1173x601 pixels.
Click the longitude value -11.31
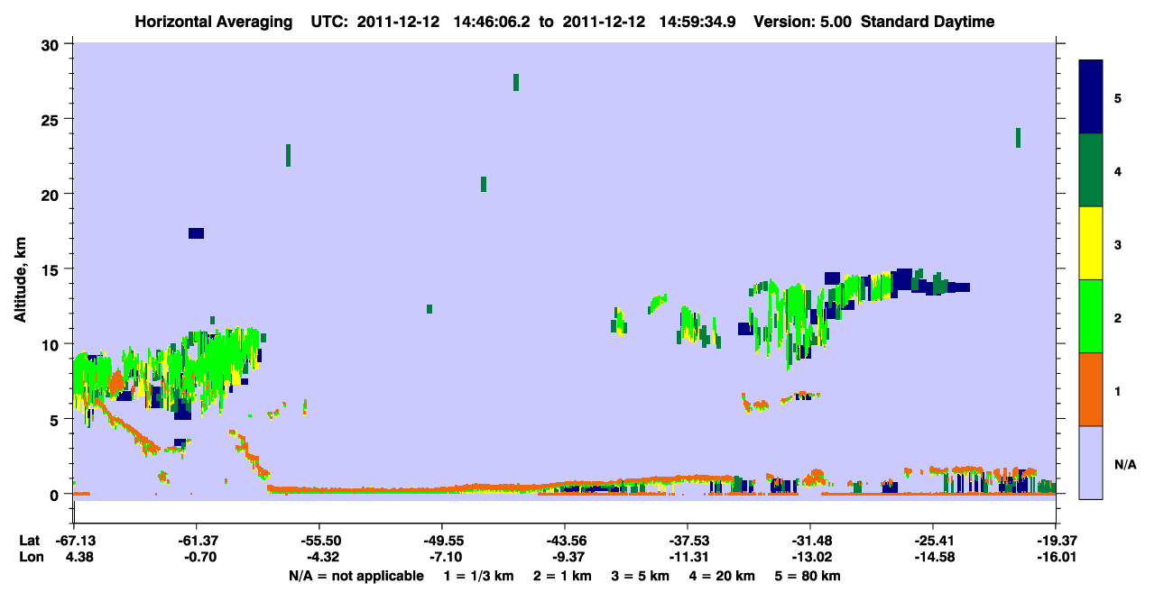(688, 558)
